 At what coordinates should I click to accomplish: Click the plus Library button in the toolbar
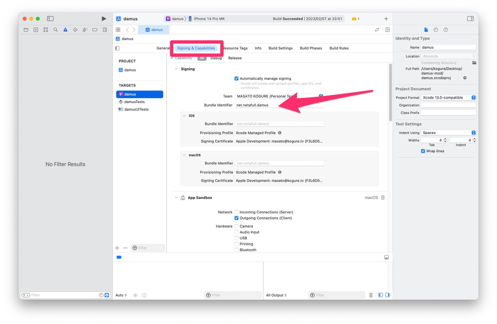tap(386, 19)
